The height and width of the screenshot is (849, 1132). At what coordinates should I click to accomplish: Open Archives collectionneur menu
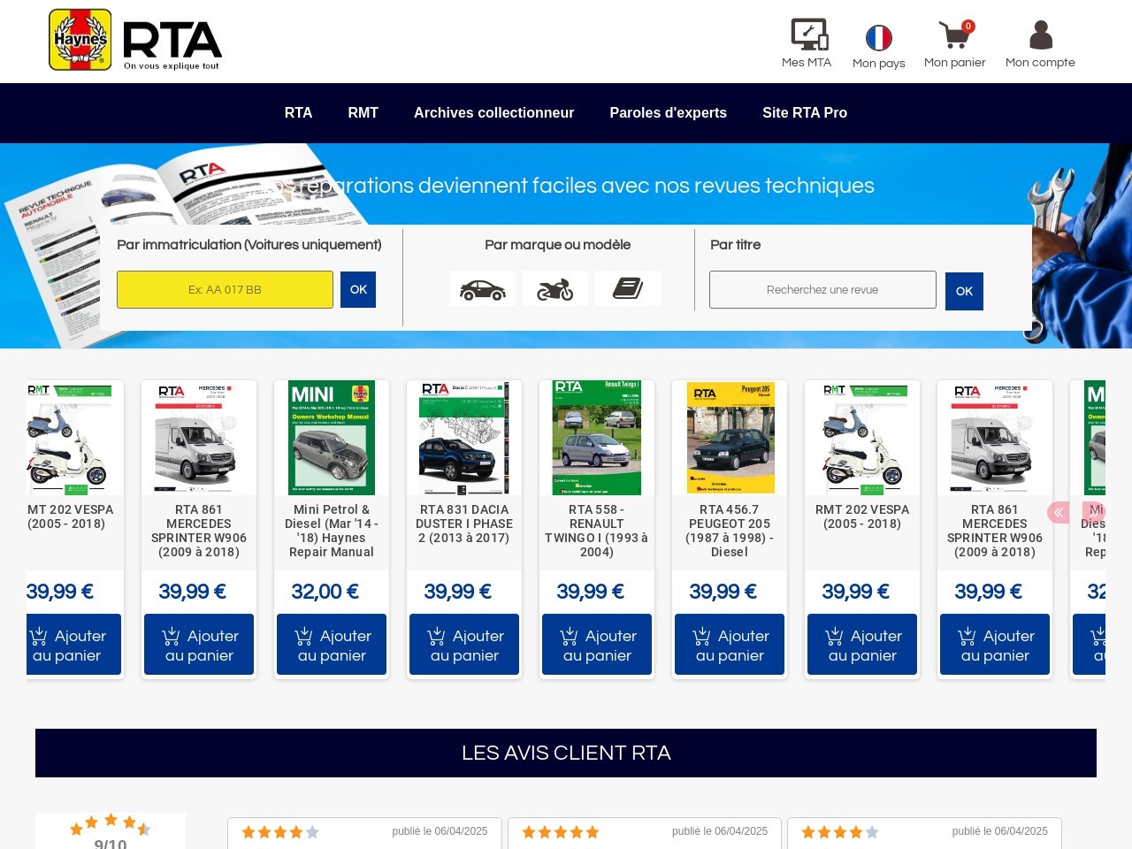coord(493,112)
